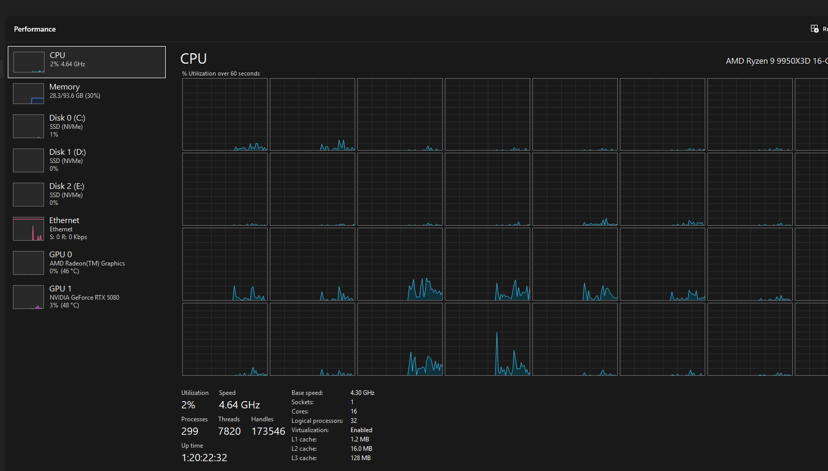Image resolution: width=828 pixels, height=471 pixels.
Task: Click the Processes count 299
Action: pyautogui.click(x=190, y=431)
